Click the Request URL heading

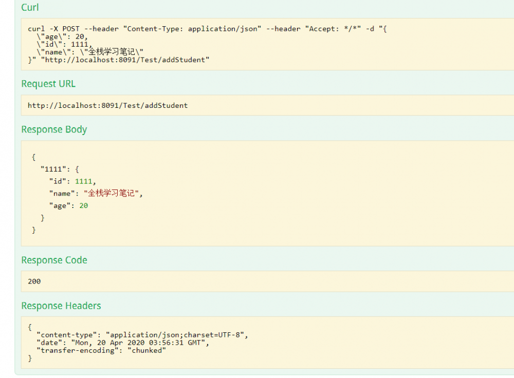click(48, 84)
